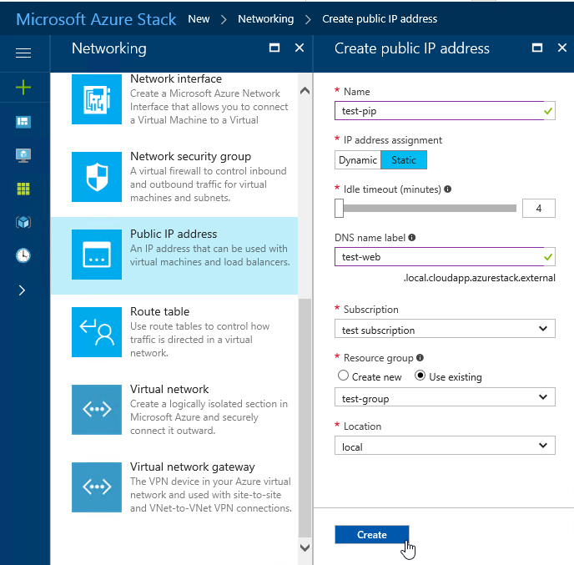Screen dimensions: 574x565
Task: Click the green plus New icon
Action: click(23, 88)
